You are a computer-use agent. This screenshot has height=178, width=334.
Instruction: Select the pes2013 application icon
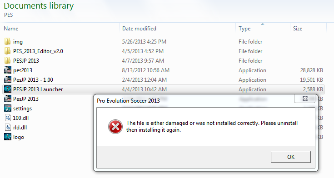pos(8,70)
